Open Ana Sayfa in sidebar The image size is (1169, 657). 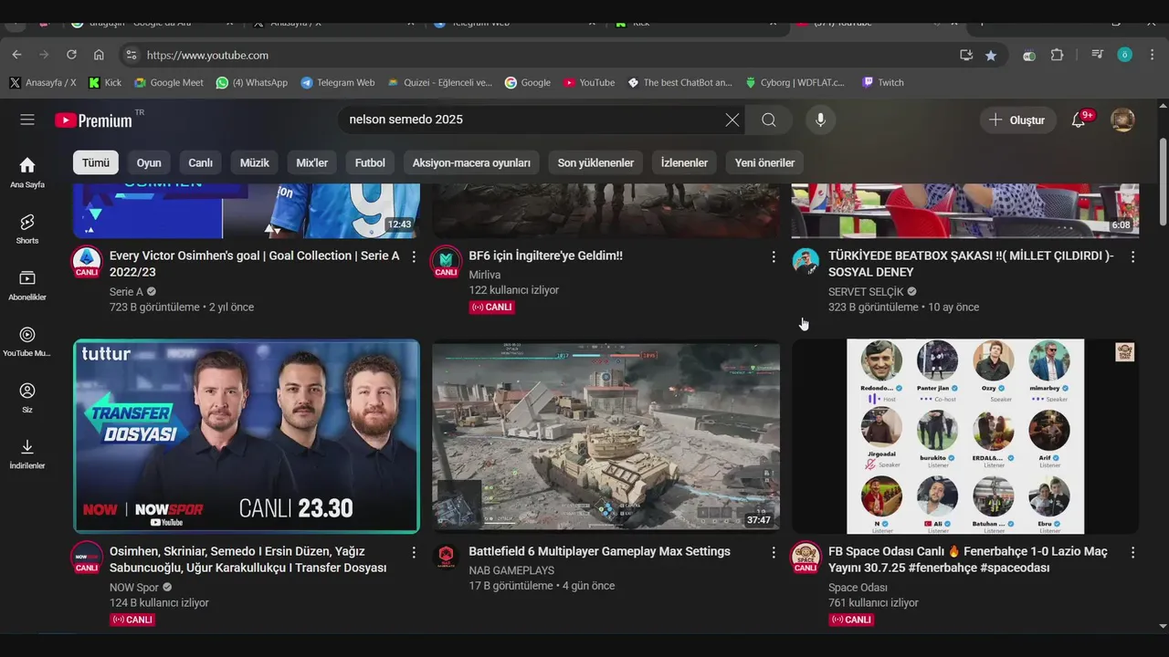(27, 172)
